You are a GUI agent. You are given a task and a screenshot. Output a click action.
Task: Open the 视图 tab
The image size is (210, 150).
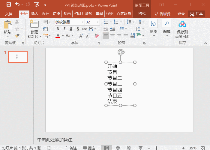(110, 14)
